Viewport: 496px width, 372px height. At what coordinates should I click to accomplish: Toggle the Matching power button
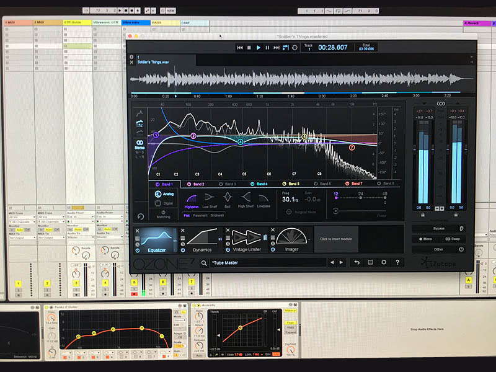tap(163, 212)
